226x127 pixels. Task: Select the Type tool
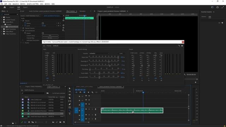(x=70, y=114)
